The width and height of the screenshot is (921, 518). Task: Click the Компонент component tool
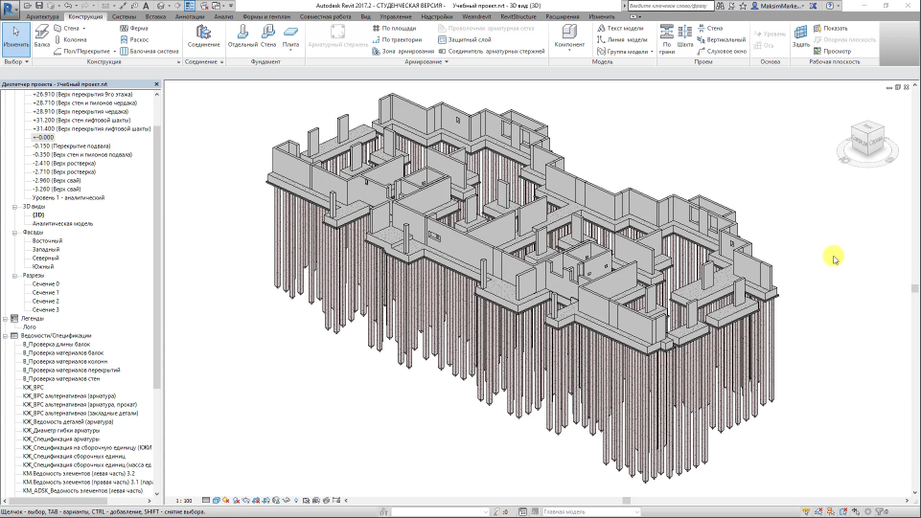[569, 37]
